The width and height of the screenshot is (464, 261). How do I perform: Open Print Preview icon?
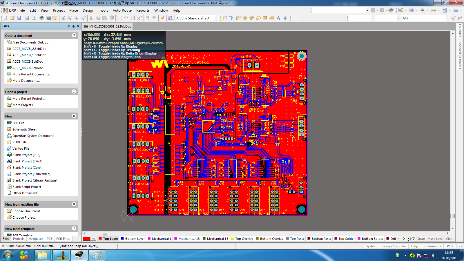click(x=34, y=18)
